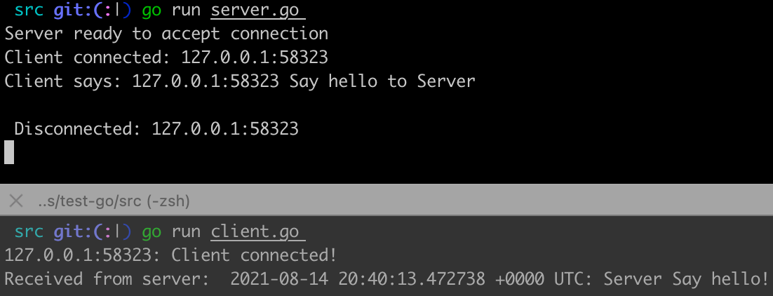Screen dimensions: 773x296
Task: Click the green "go" command in the client prompt
Action: (x=151, y=231)
